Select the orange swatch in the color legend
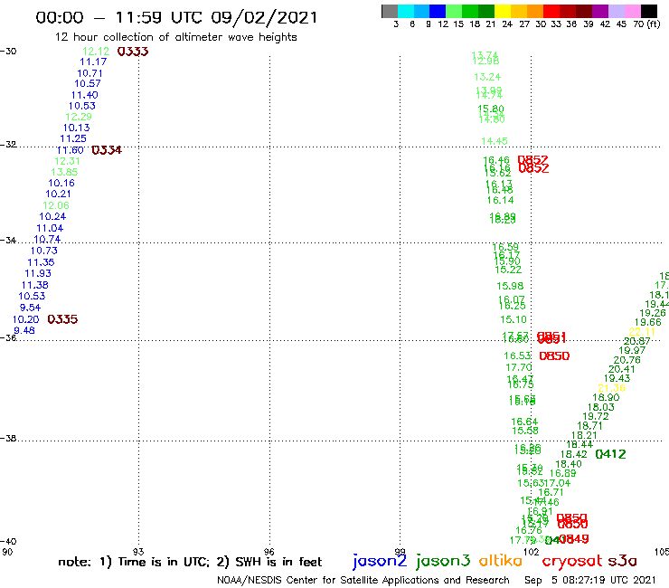 (534, 11)
